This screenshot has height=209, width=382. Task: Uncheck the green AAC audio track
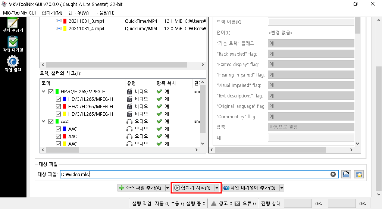point(51,121)
